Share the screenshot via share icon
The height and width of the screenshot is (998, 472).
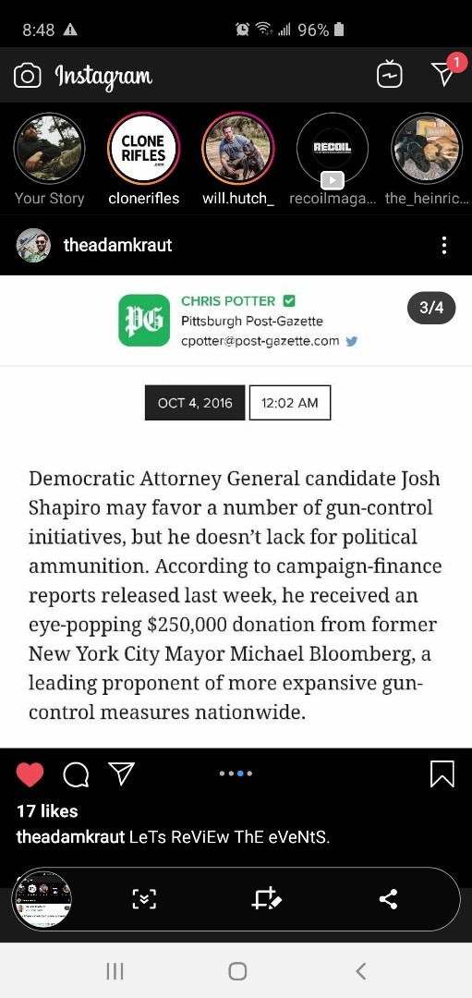tap(388, 899)
